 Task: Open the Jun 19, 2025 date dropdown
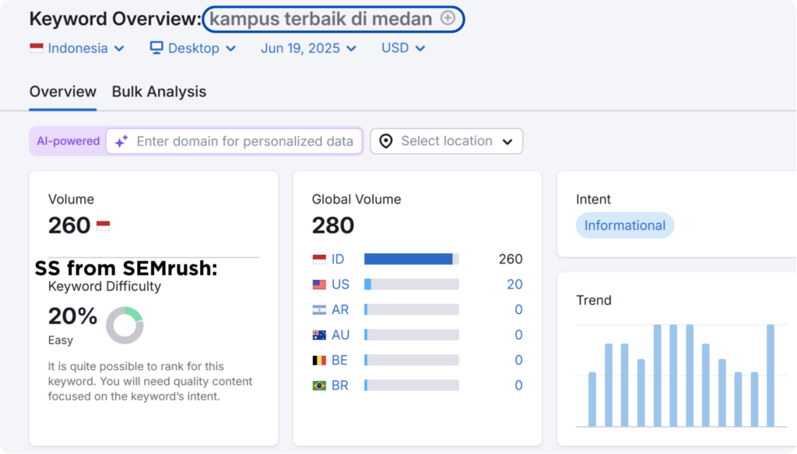[308, 48]
